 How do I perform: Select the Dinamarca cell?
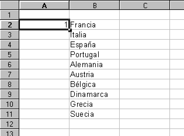tap(94, 94)
